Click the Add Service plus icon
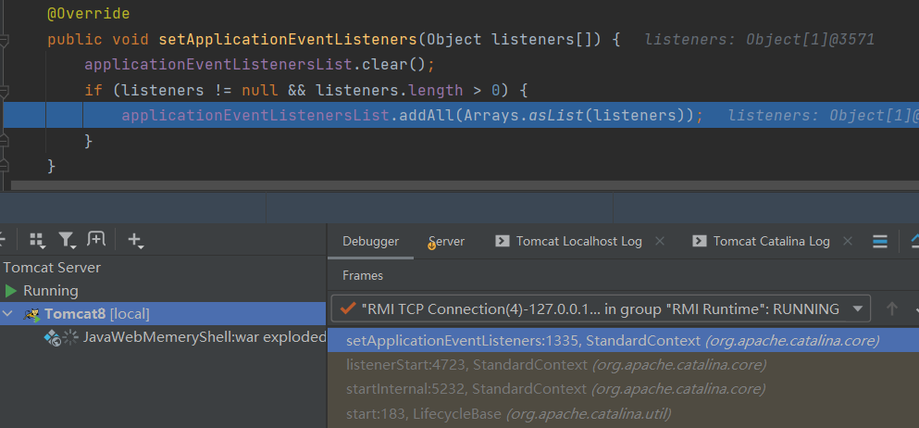919x428 pixels. pyautogui.click(x=135, y=241)
